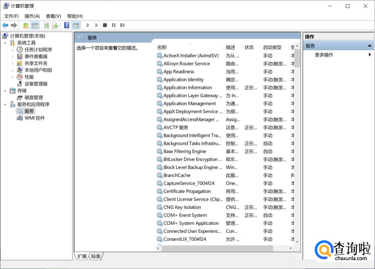The height and width of the screenshot is (269, 375).
Task: Open the 操作(A) menu
Action: click(32, 16)
